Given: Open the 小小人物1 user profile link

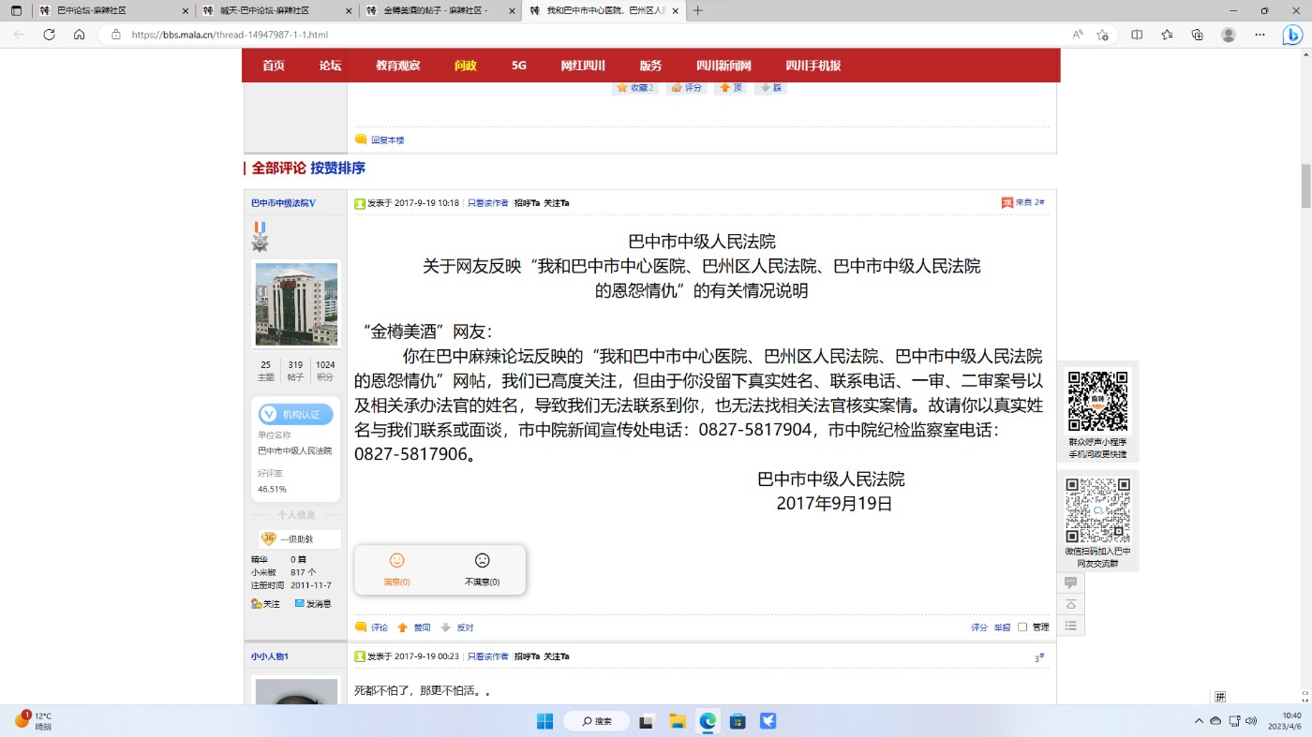Looking at the screenshot, I should pyautogui.click(x=270, y=656).
